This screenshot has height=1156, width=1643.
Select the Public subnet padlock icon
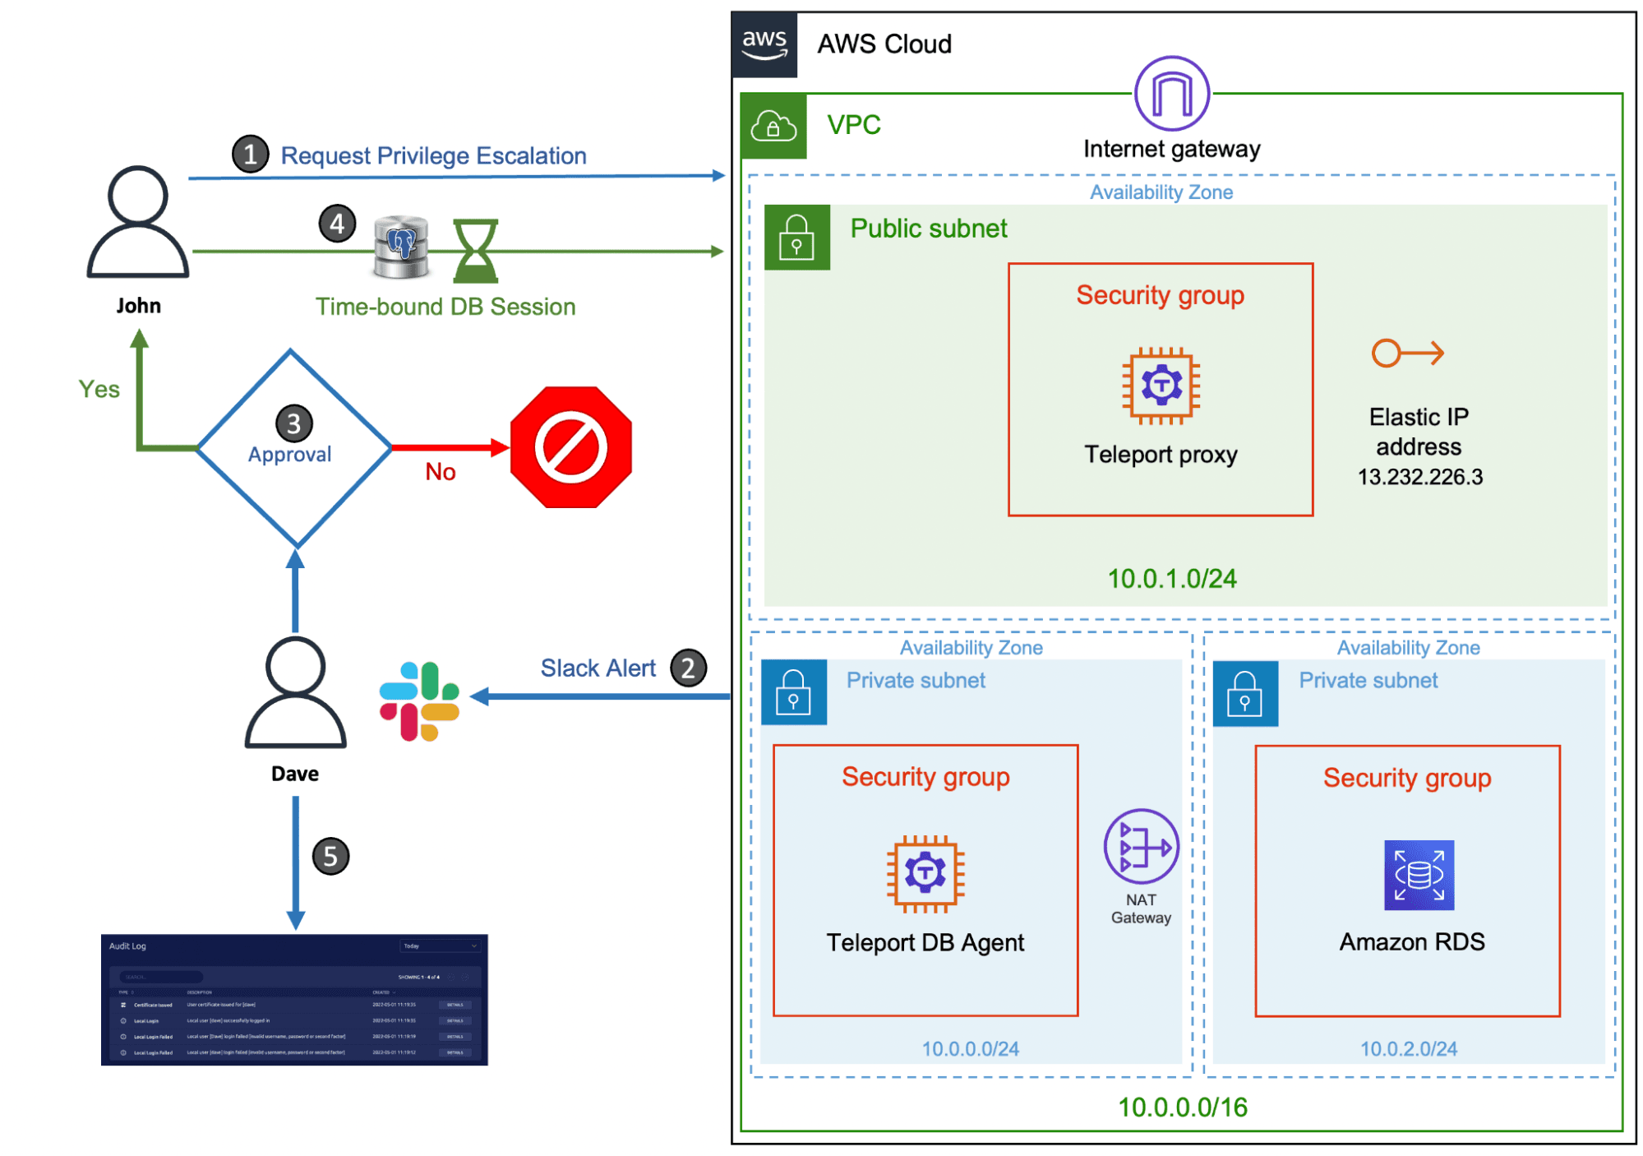click(796, 237)
